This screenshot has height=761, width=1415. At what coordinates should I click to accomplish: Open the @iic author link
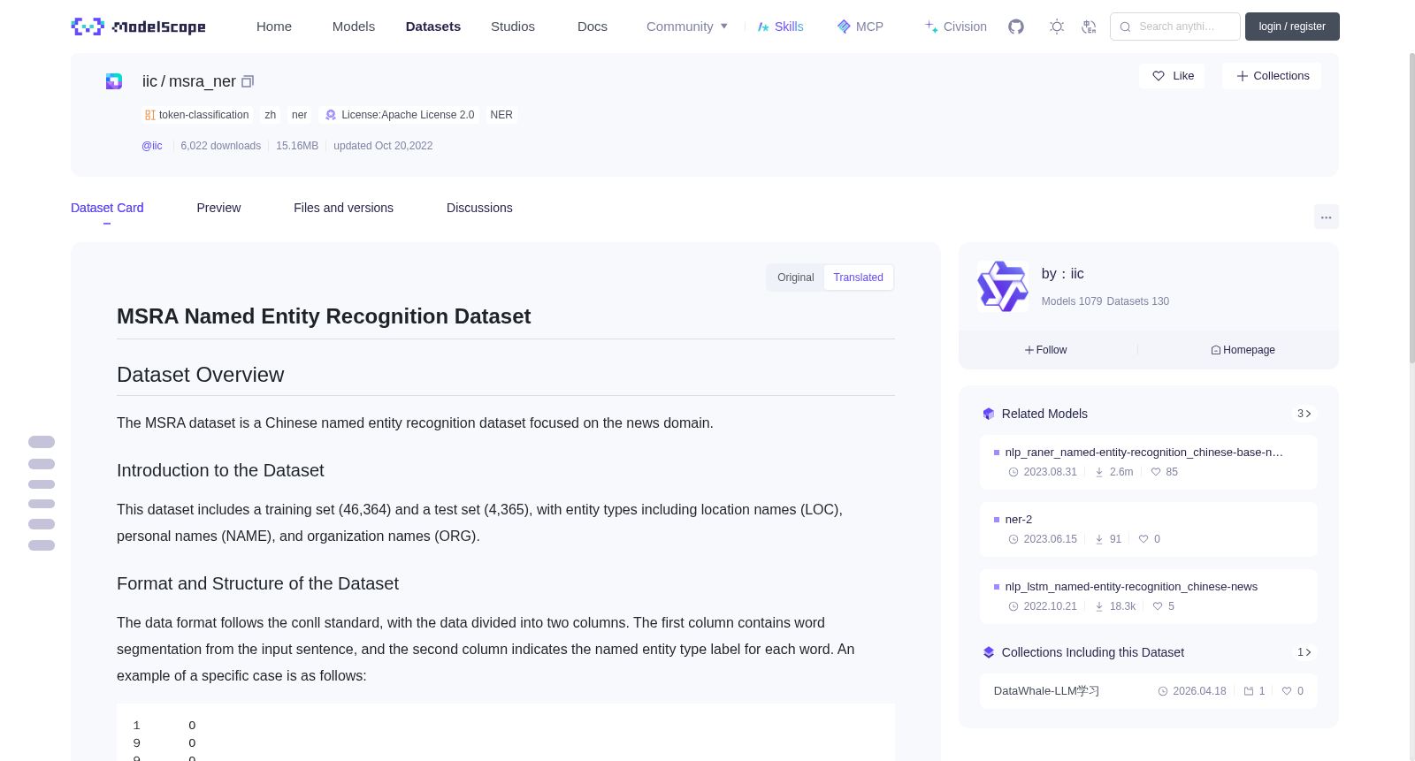152,146
